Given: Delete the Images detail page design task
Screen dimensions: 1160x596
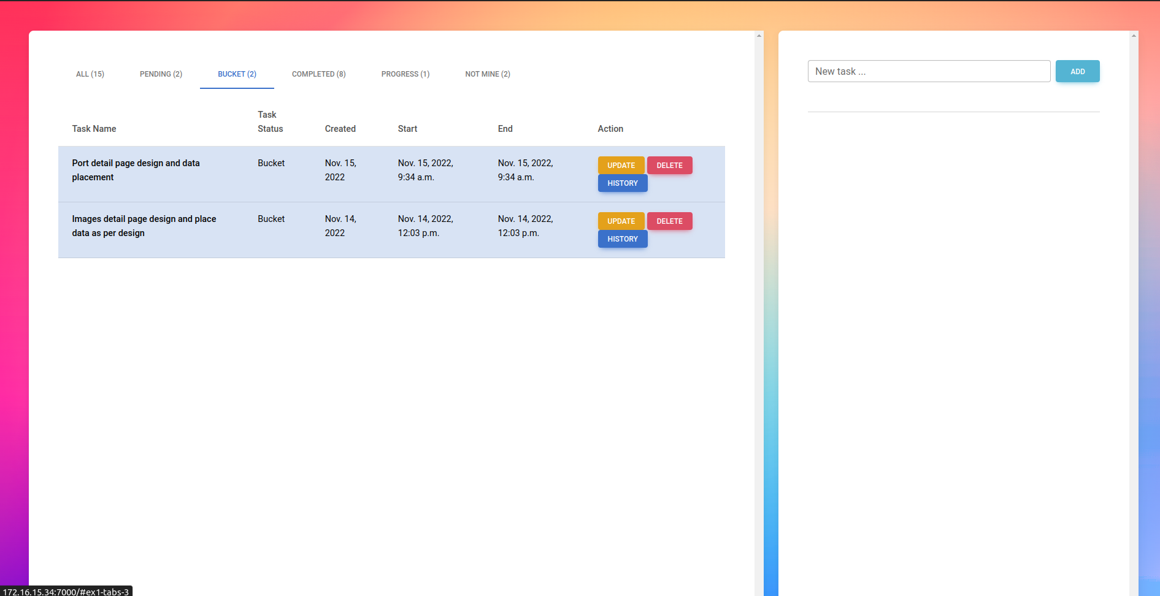Looking at the screenshot, I should (669, 221).
